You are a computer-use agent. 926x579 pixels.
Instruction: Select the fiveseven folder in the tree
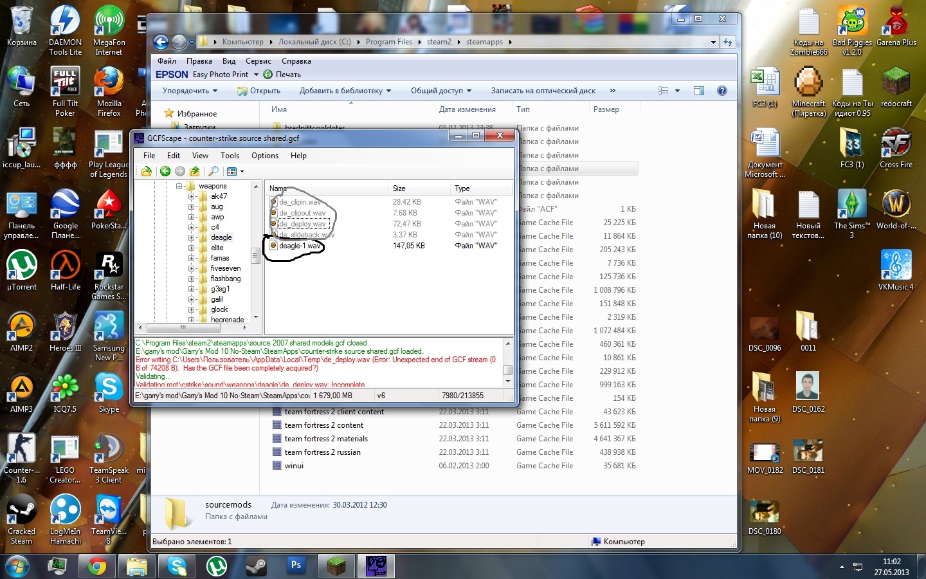(x=226, y=268)
